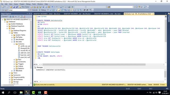Screen dimensions: 170x95
Task: Click the taskbar search magnifier icon
Action: [x=9, y=93]
